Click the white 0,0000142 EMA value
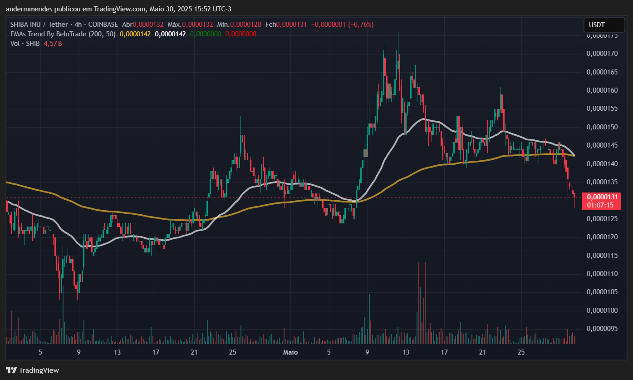633x380 pixels. pyautogui.click(x=170, y=34)
